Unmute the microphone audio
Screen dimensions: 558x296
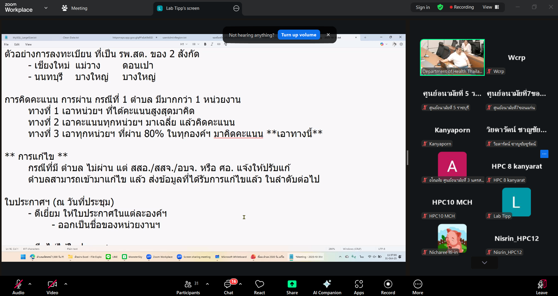[x=18, y=287]
